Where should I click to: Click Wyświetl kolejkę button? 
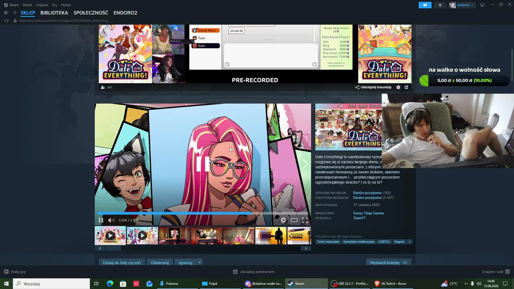pos(388,263)
